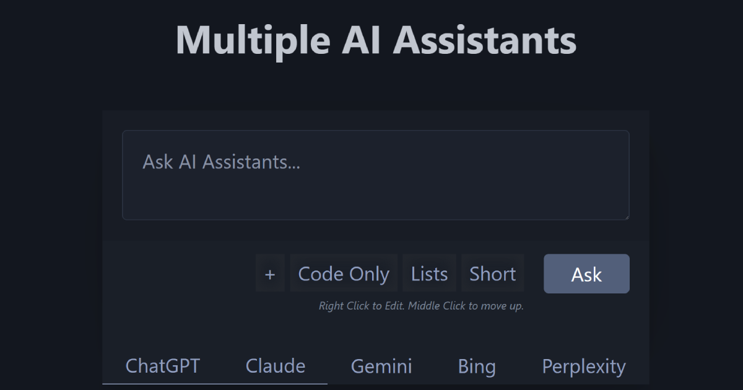Click the plus icon to add a prompt preset
This screenshot has width=743, height=390.
270,274
